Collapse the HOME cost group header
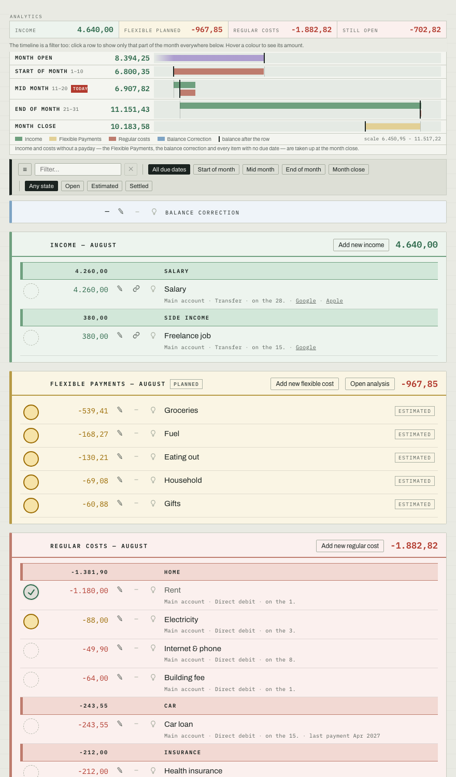The width and height of the screenshot is (456, 777). pyautogui.click(x=229, y=572)
